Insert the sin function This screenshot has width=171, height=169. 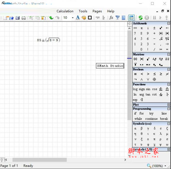[148, 89]
